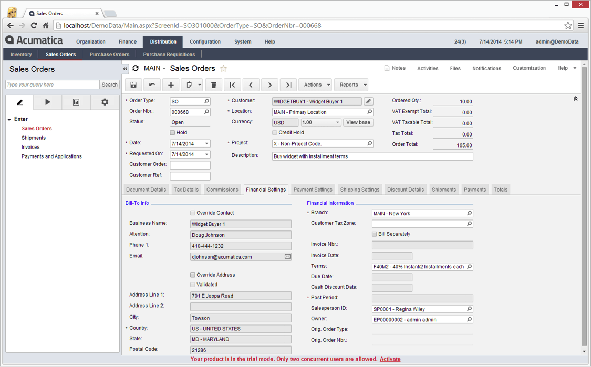Open the Customization link
The height and width of the screenshot is (367, 591).
529,68
